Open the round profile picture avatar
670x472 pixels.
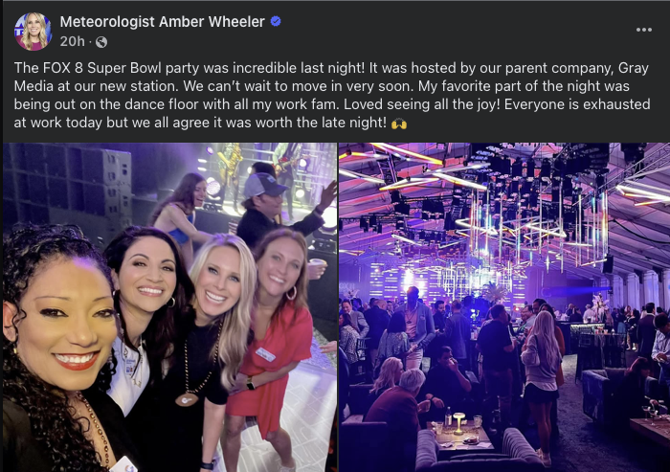[33, 32]
